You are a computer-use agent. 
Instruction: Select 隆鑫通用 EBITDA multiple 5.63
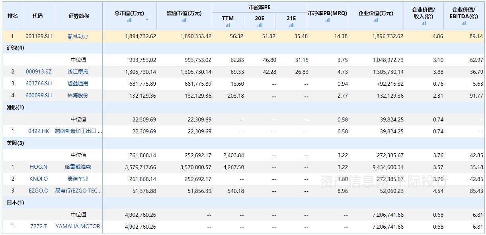pos(478,84)
